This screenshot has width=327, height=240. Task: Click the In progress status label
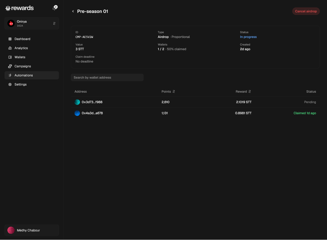click(248, 37)
